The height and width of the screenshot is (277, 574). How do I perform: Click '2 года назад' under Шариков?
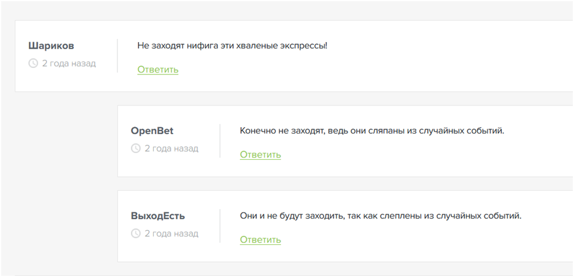tap(69, 63)
